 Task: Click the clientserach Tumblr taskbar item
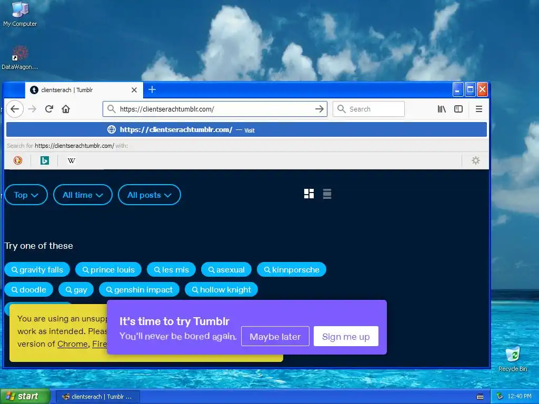pyautogui.click(x=98, y=397)
